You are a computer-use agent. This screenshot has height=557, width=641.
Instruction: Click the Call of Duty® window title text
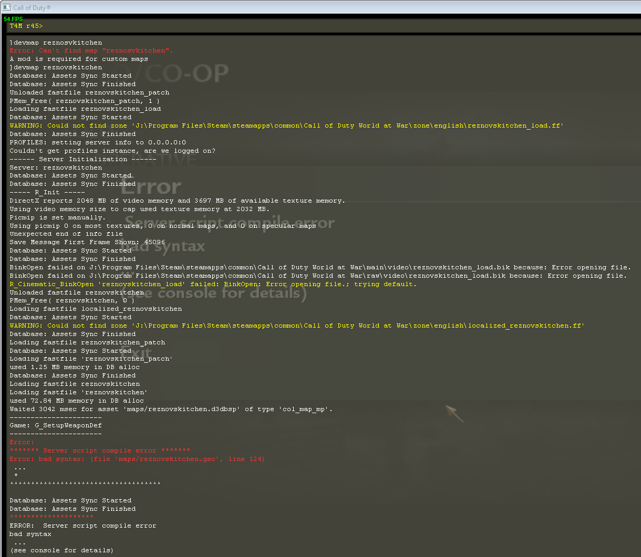32,7
